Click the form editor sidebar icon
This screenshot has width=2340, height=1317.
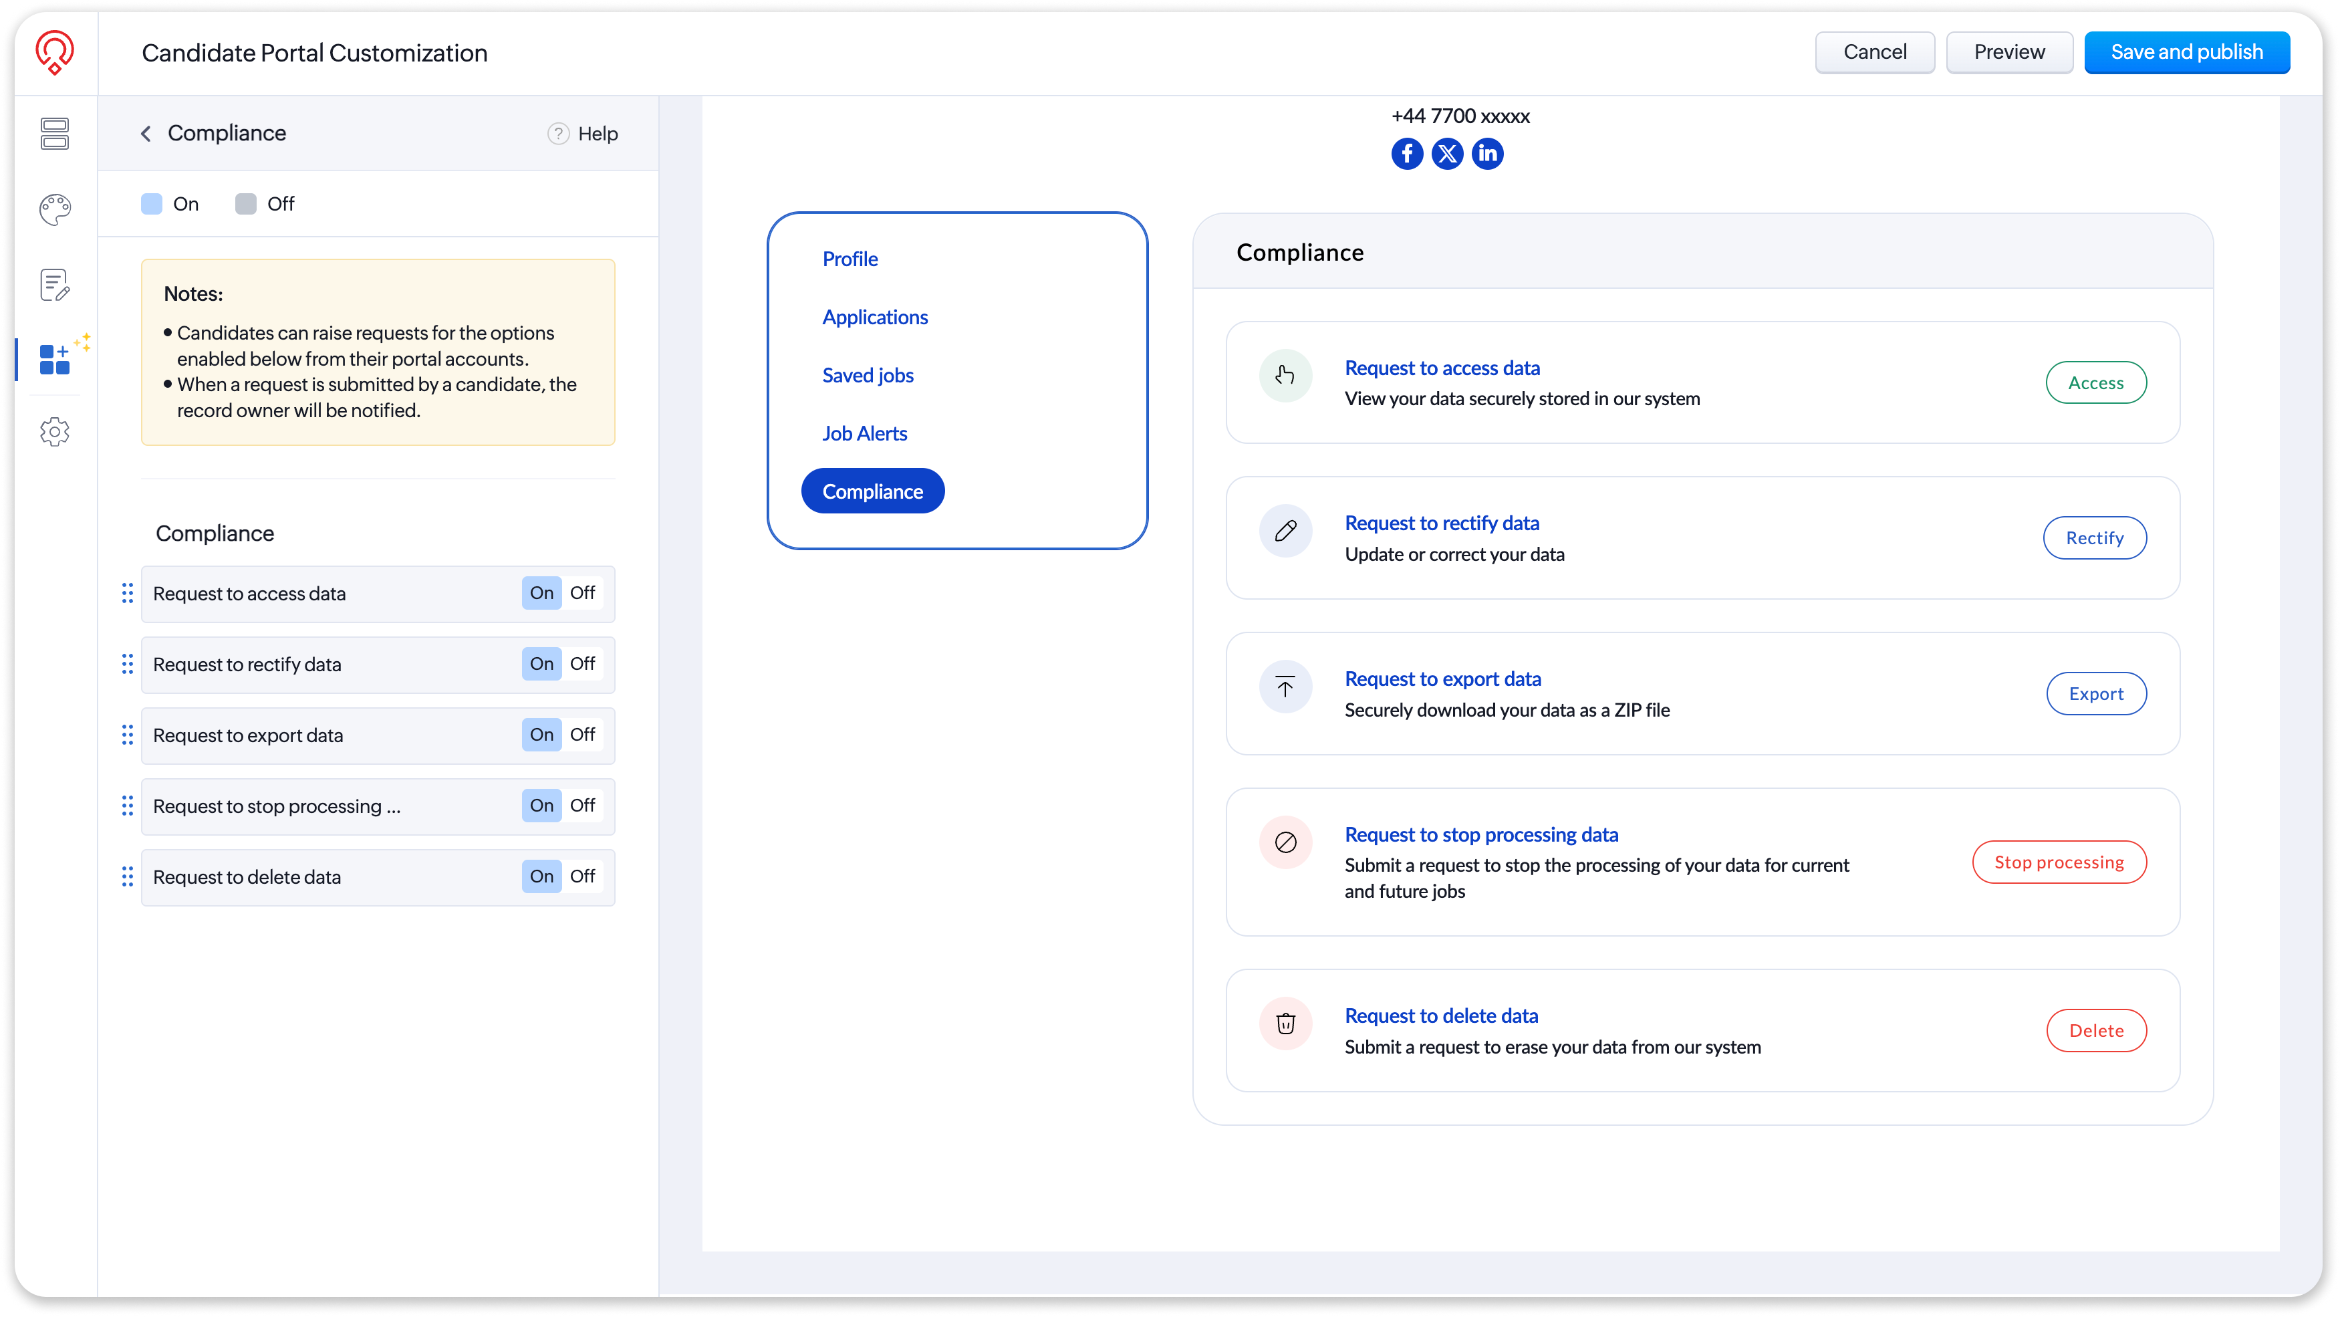55,285
